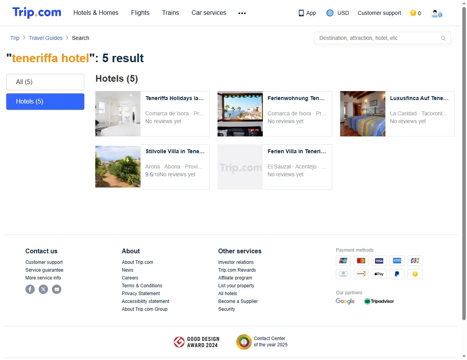Open the Careers footer link
The width and height of the screenshot is (467, 360).
tap(130, 278)
